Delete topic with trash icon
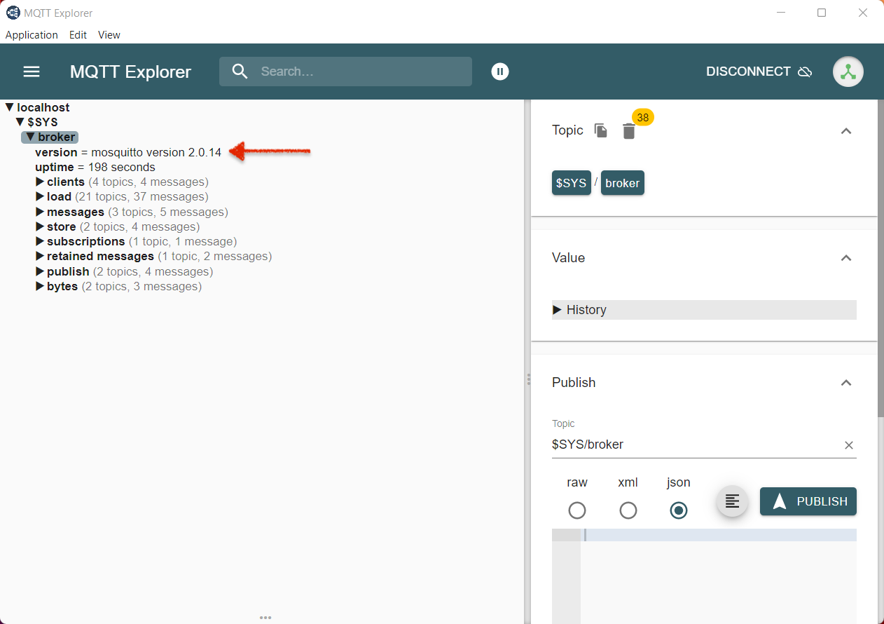This screenshot has height=624, width=884. pyautogui.click(x=629, y=131)
